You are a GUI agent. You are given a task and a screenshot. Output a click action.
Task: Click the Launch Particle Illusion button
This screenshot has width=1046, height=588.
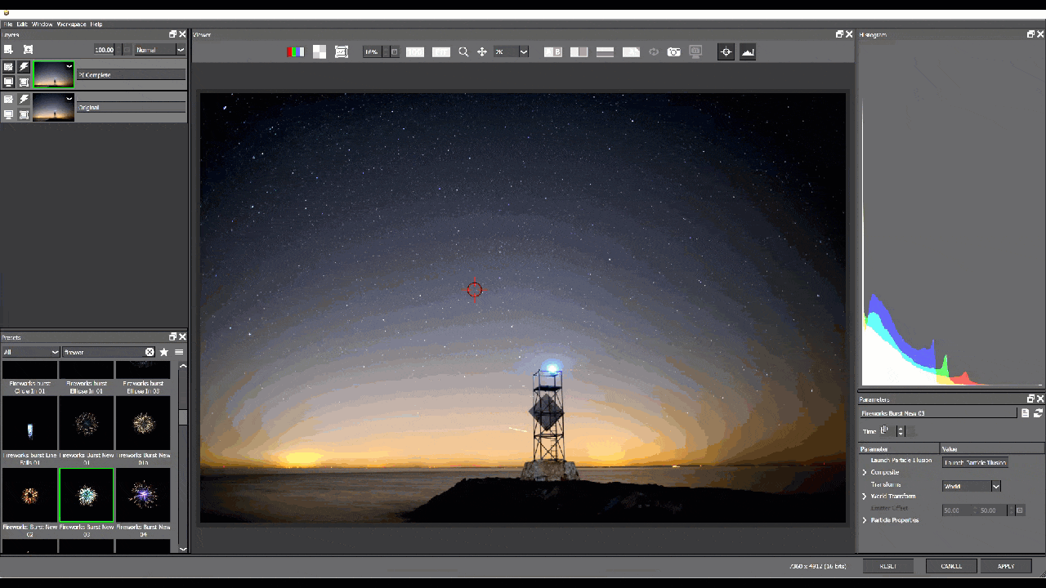(975, 462)
